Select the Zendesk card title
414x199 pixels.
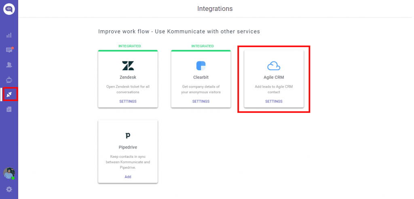[128, 78]
